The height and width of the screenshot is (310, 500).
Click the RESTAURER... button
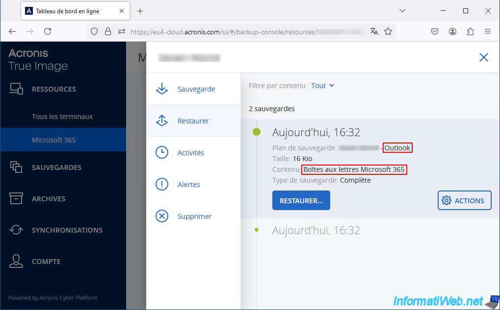(301, 200)
